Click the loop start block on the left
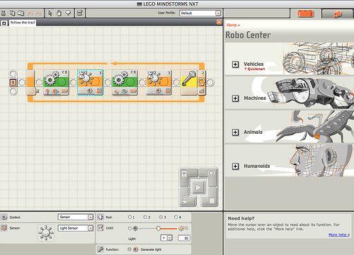354x255 pixels. (30, 82)
